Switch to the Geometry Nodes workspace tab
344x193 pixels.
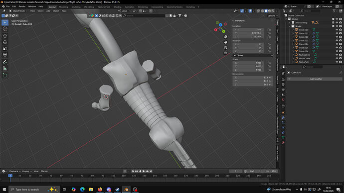(174, 7)
